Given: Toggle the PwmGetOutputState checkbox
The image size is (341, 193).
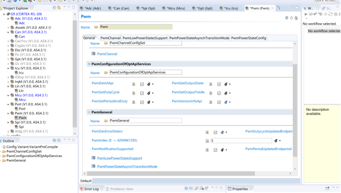Looking at the screenshot, I should point(219,84).
